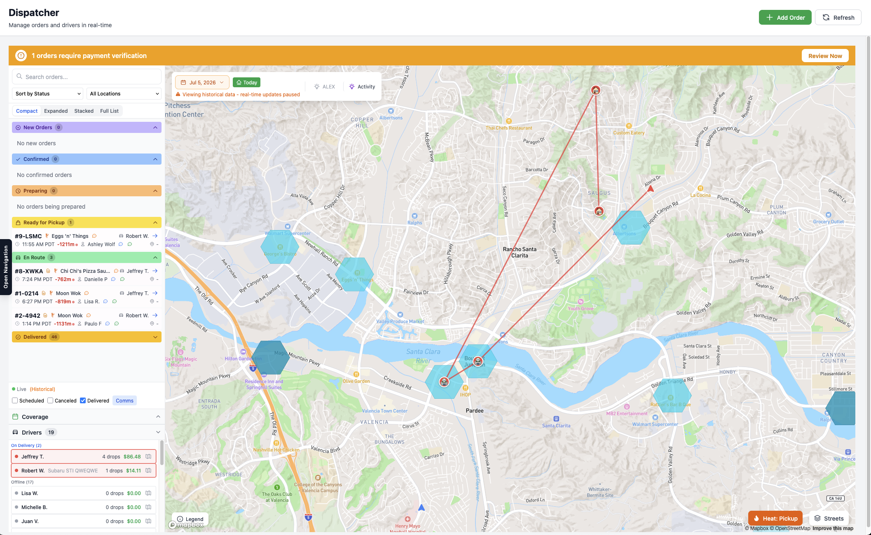Click receipt icon next to #1-0214
871x535 pixels.
(44, 293)
